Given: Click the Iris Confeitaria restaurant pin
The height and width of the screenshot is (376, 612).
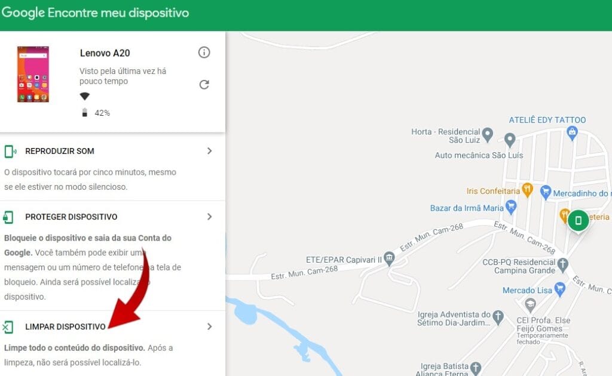Looking at the screenshot, I should pos(527,190).
